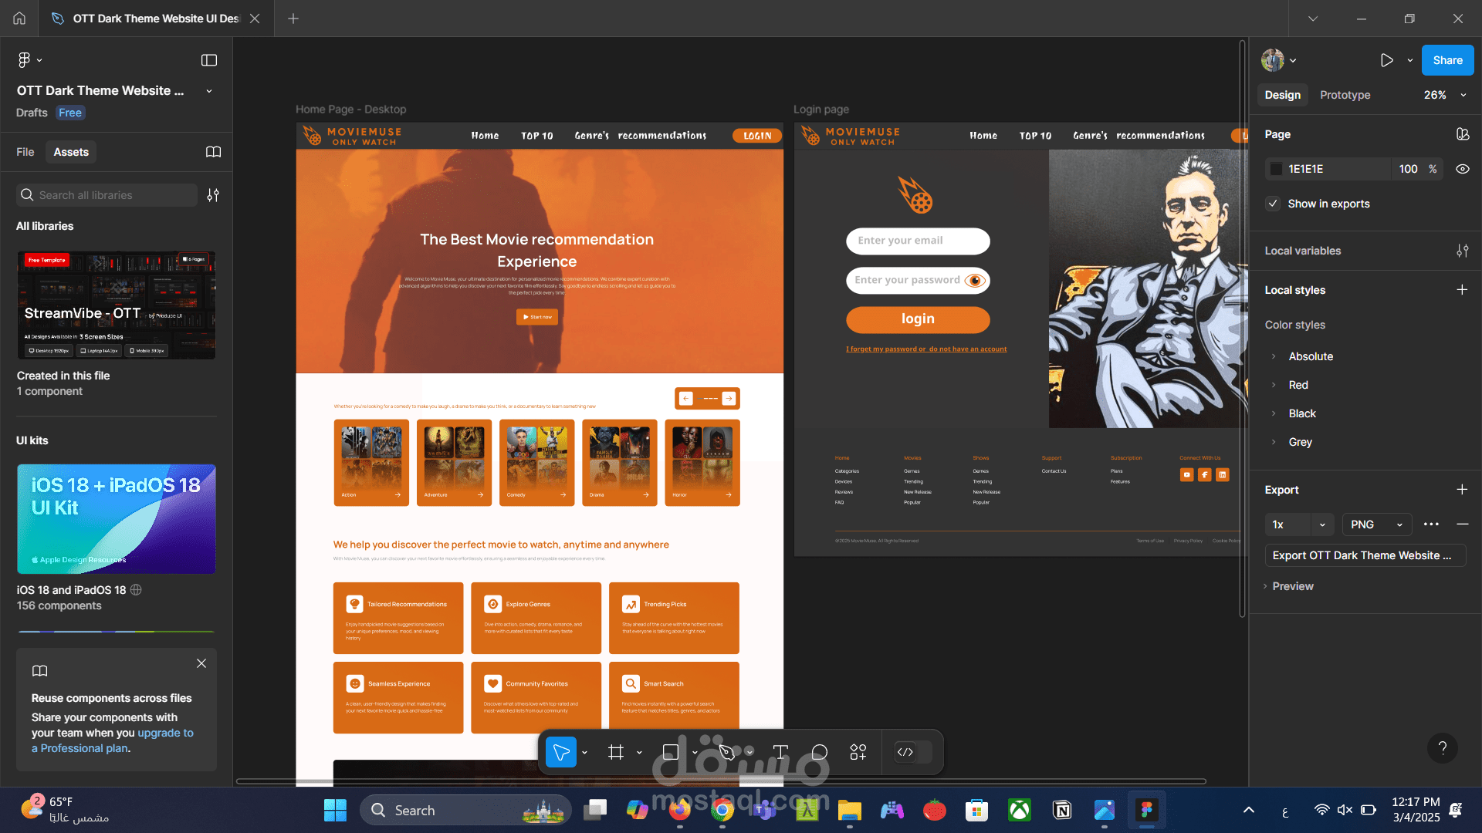This screenshot has height=833, width=1482.
Task: Toggle the sidebar layout icon
Action: (209, 60)
